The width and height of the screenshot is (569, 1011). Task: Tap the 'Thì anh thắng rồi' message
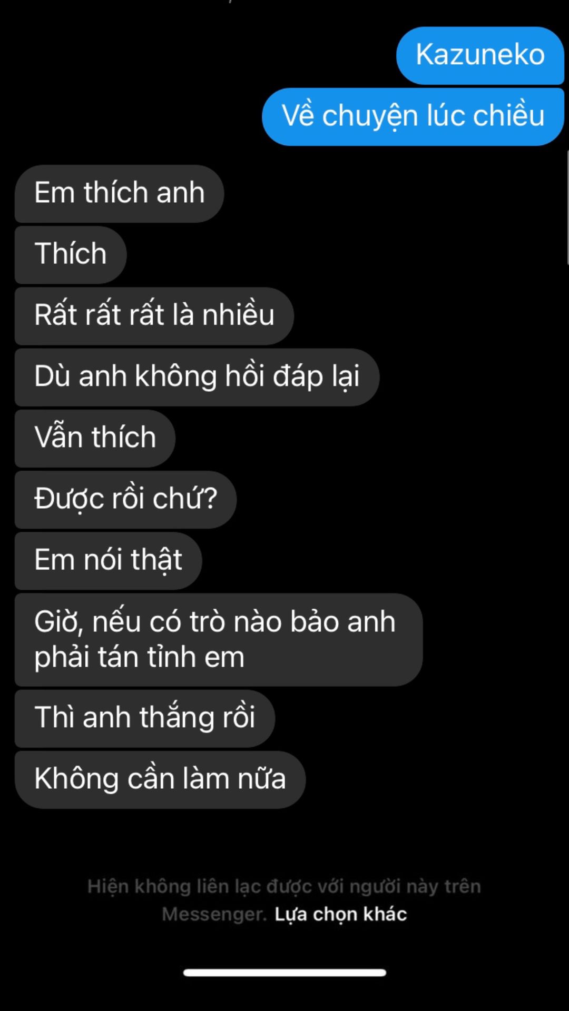click(145, 718)
